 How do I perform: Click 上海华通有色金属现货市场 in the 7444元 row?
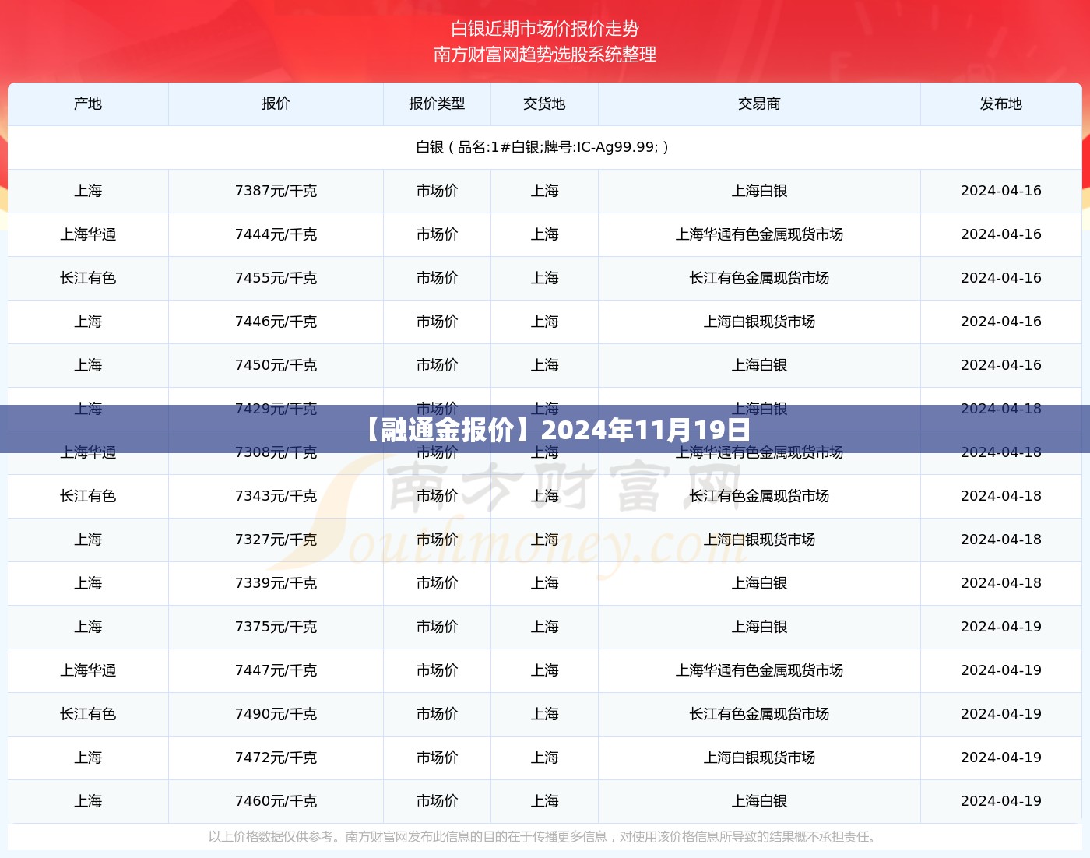pyautogui.click(x=759, y=234)
